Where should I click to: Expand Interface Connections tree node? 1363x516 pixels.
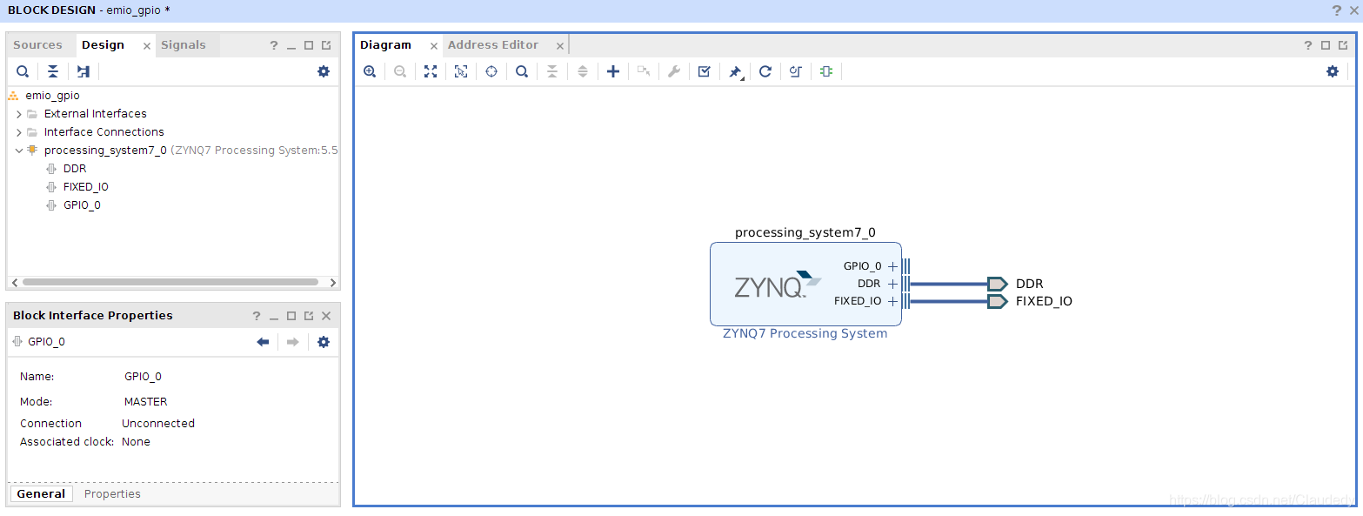tap(19, 132)
